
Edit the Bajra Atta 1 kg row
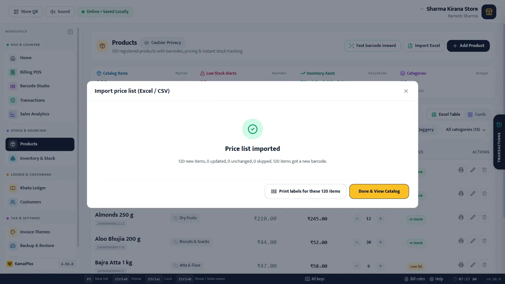[x=473, y=265]
